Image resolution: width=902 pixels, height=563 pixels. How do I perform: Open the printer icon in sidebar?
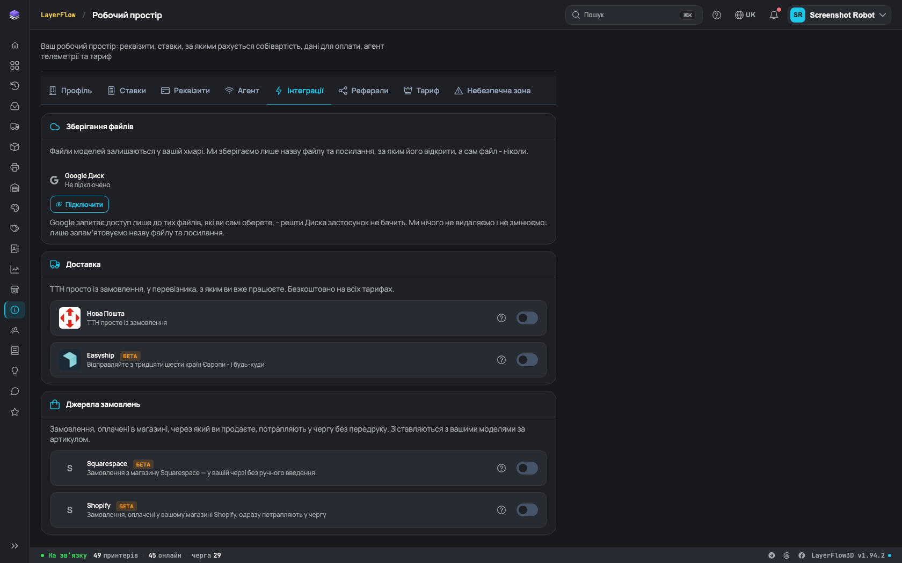[x=14, y=167]
